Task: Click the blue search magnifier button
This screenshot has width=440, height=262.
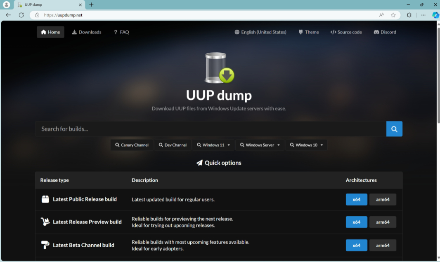Action: 394,129
